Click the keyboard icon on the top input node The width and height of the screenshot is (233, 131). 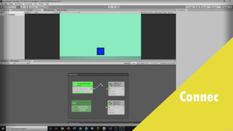tap(75, 84)
